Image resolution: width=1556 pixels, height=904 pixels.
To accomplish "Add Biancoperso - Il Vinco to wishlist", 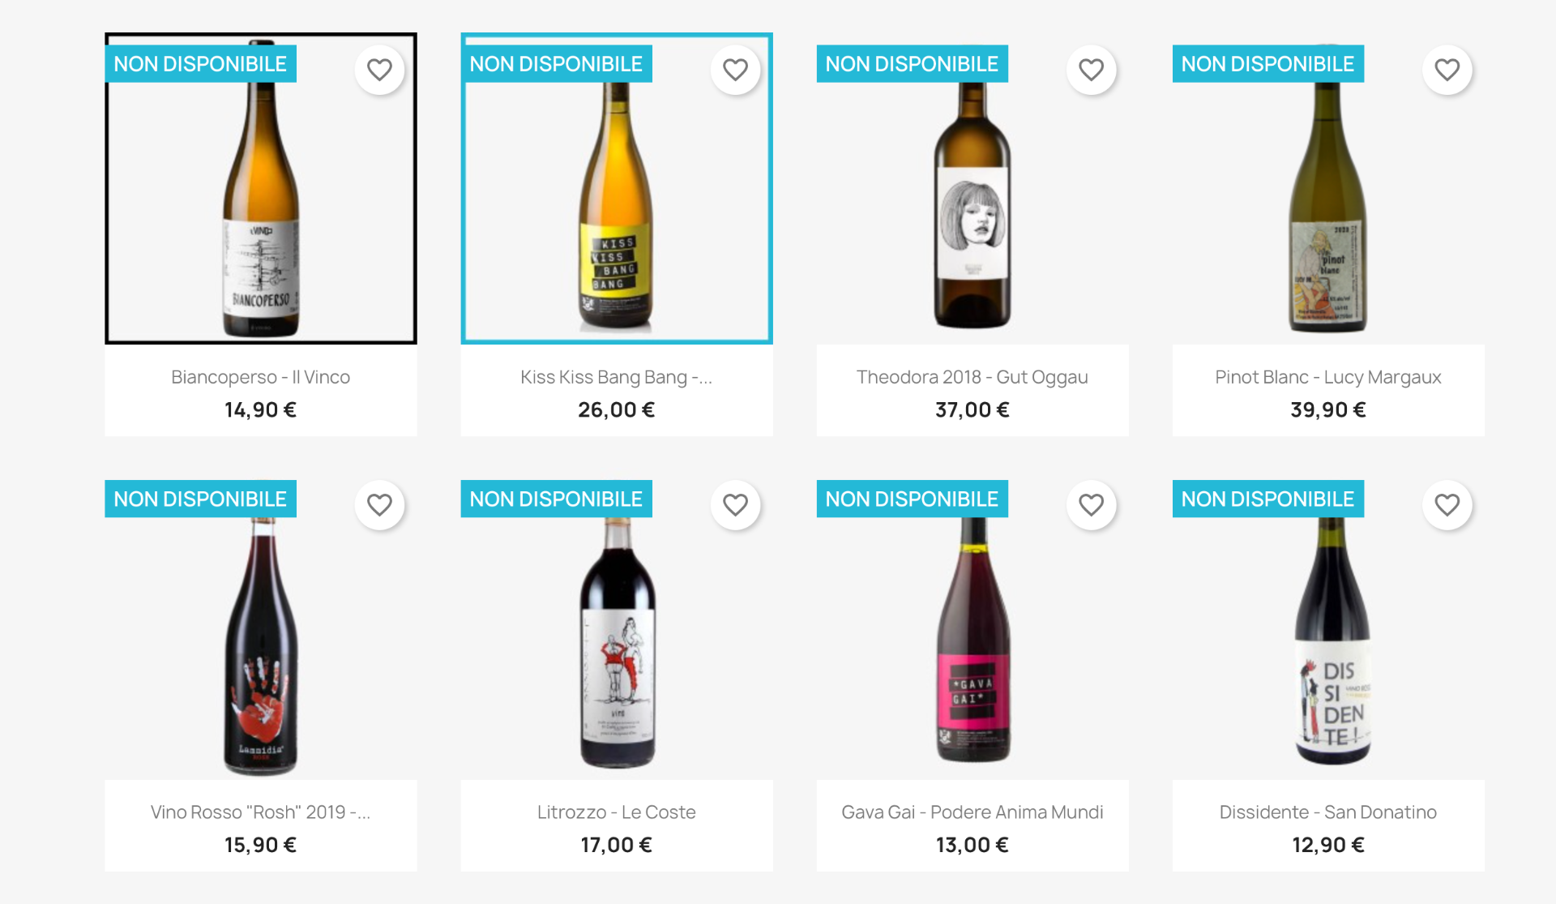I will click(379, 70).
